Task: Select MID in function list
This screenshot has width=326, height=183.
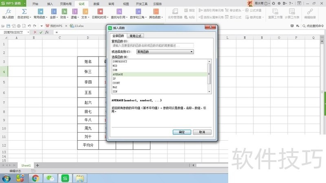Action: click(159, 66)
